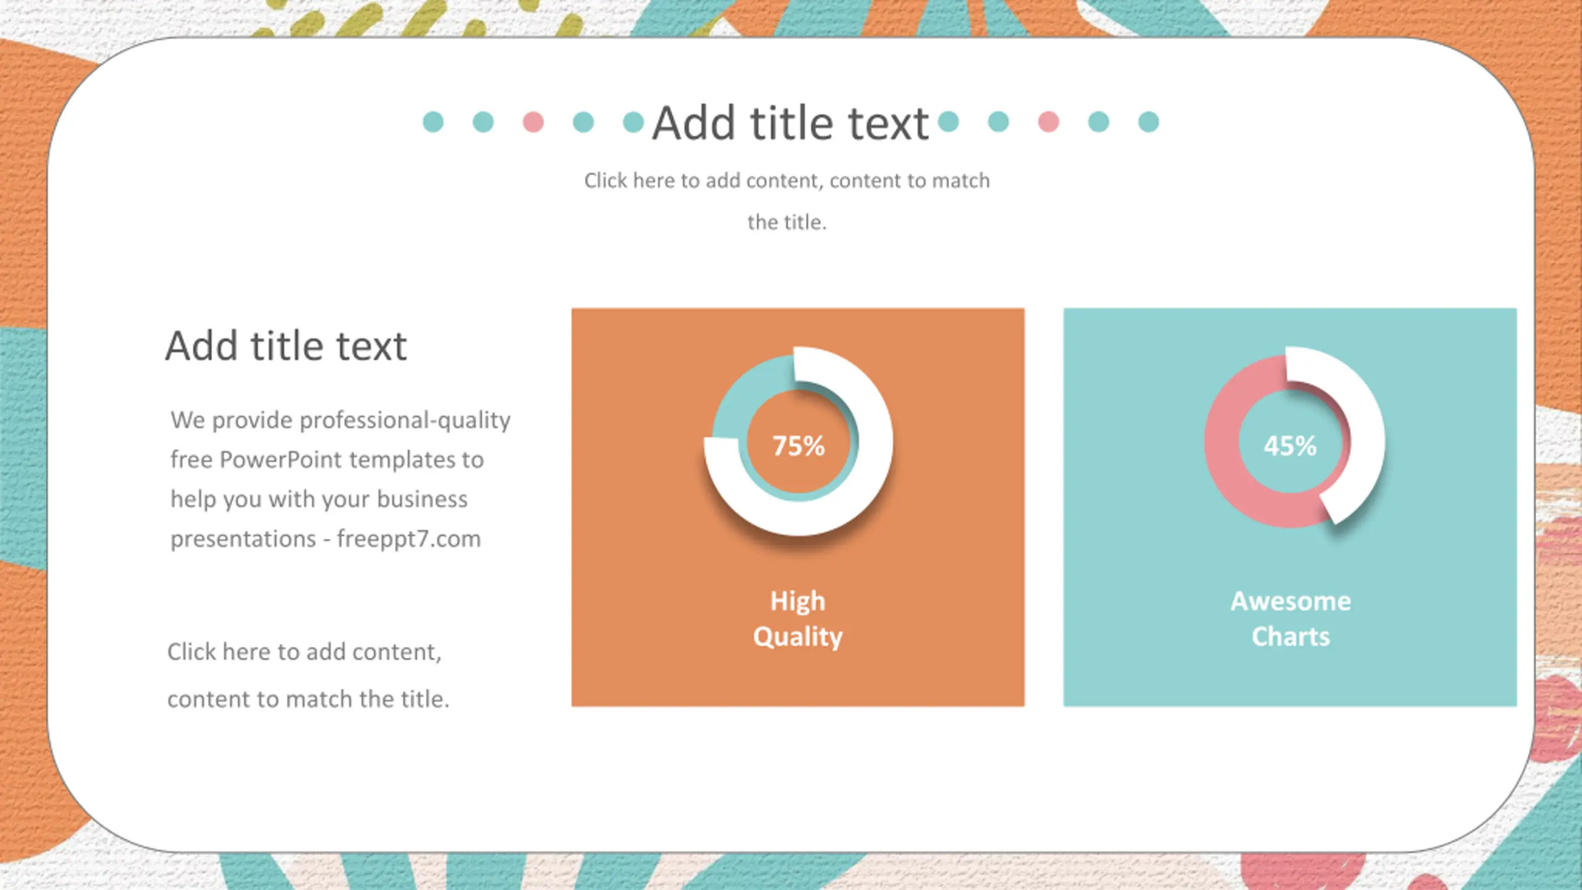Screen dimensions: 1582x890
Task: Click the 75% donut chart
Action: (798, 441)
